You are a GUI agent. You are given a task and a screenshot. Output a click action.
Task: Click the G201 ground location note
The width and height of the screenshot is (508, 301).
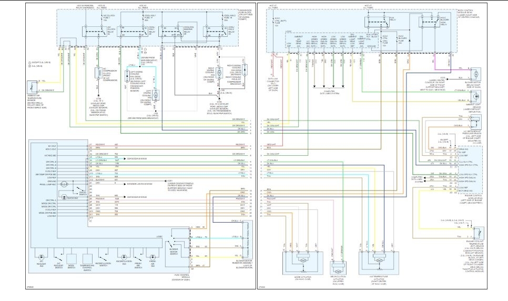pos(181,185)
